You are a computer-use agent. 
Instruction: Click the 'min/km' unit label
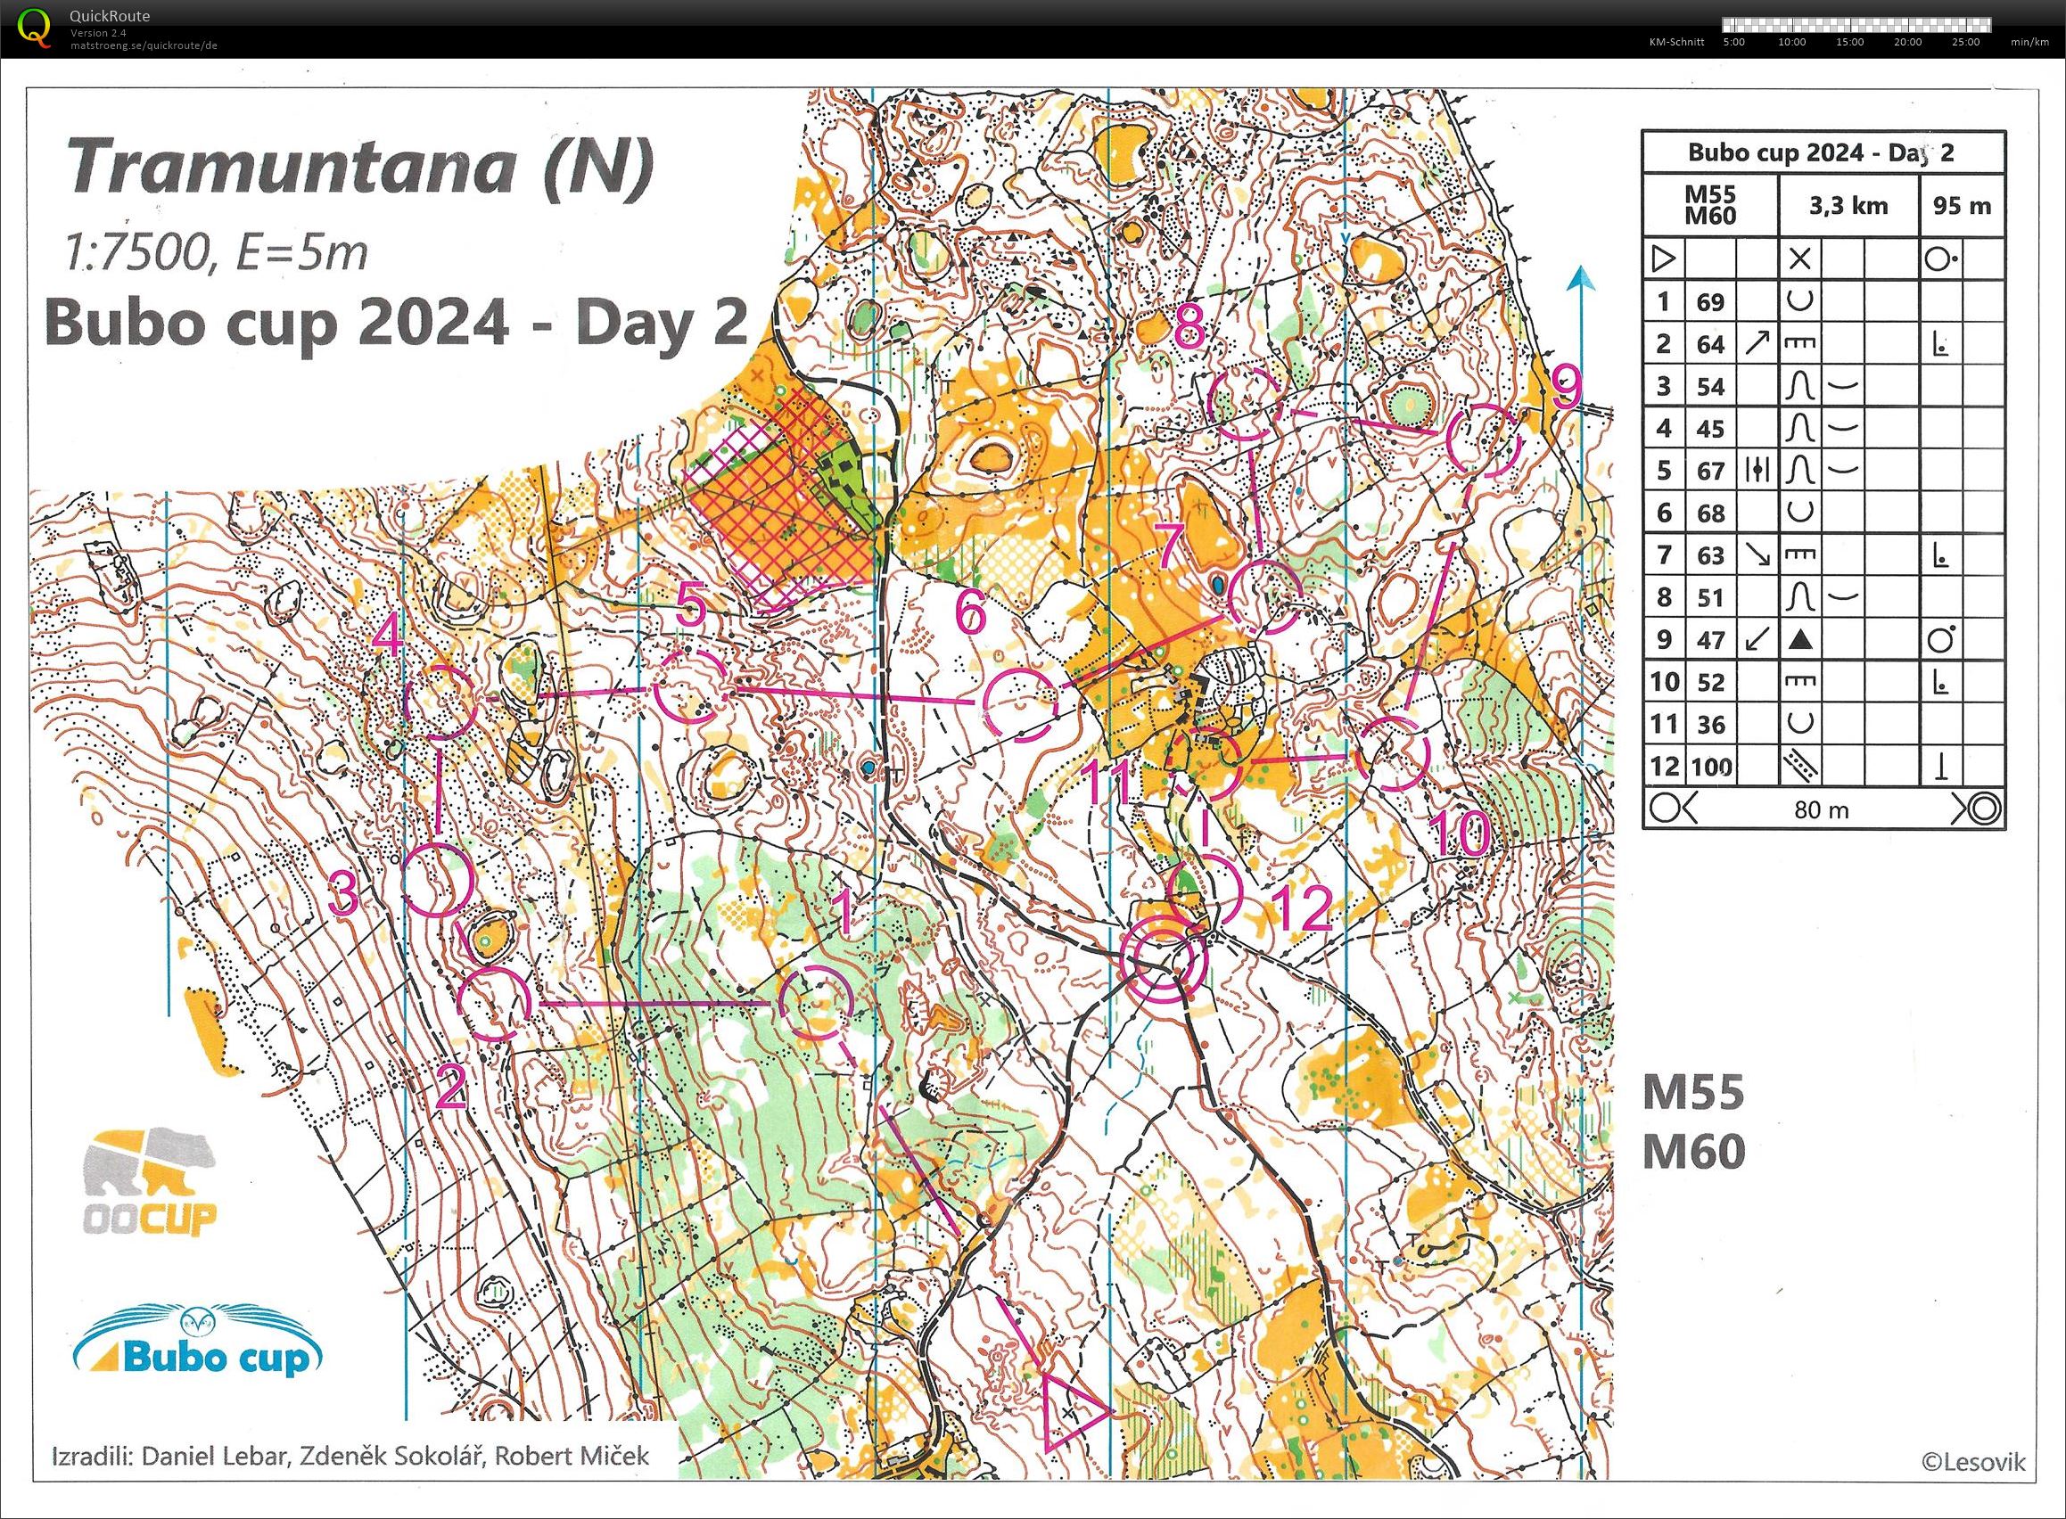[x=2030, y=42]
